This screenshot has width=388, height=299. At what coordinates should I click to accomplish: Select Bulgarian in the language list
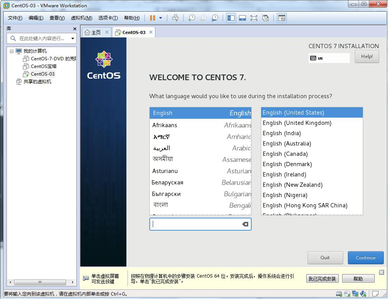coord(200,194)
